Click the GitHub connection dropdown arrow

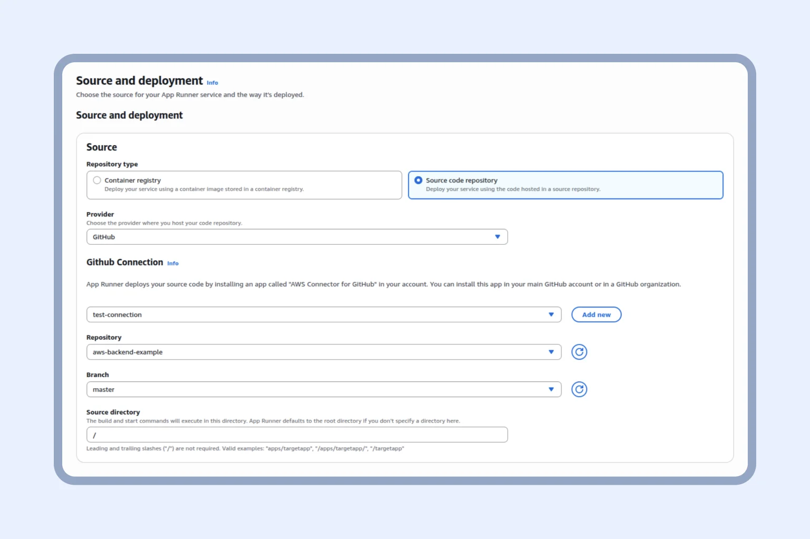coord(552,314)
